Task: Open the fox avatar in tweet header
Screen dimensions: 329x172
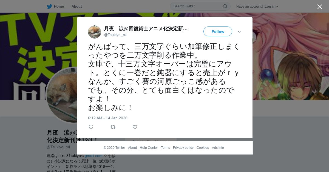Action: click(x=95, y=32)
